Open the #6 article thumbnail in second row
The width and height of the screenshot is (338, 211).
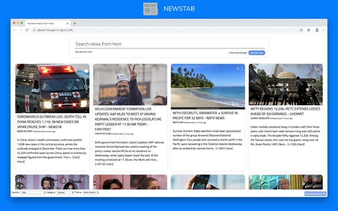pos(130,182)
